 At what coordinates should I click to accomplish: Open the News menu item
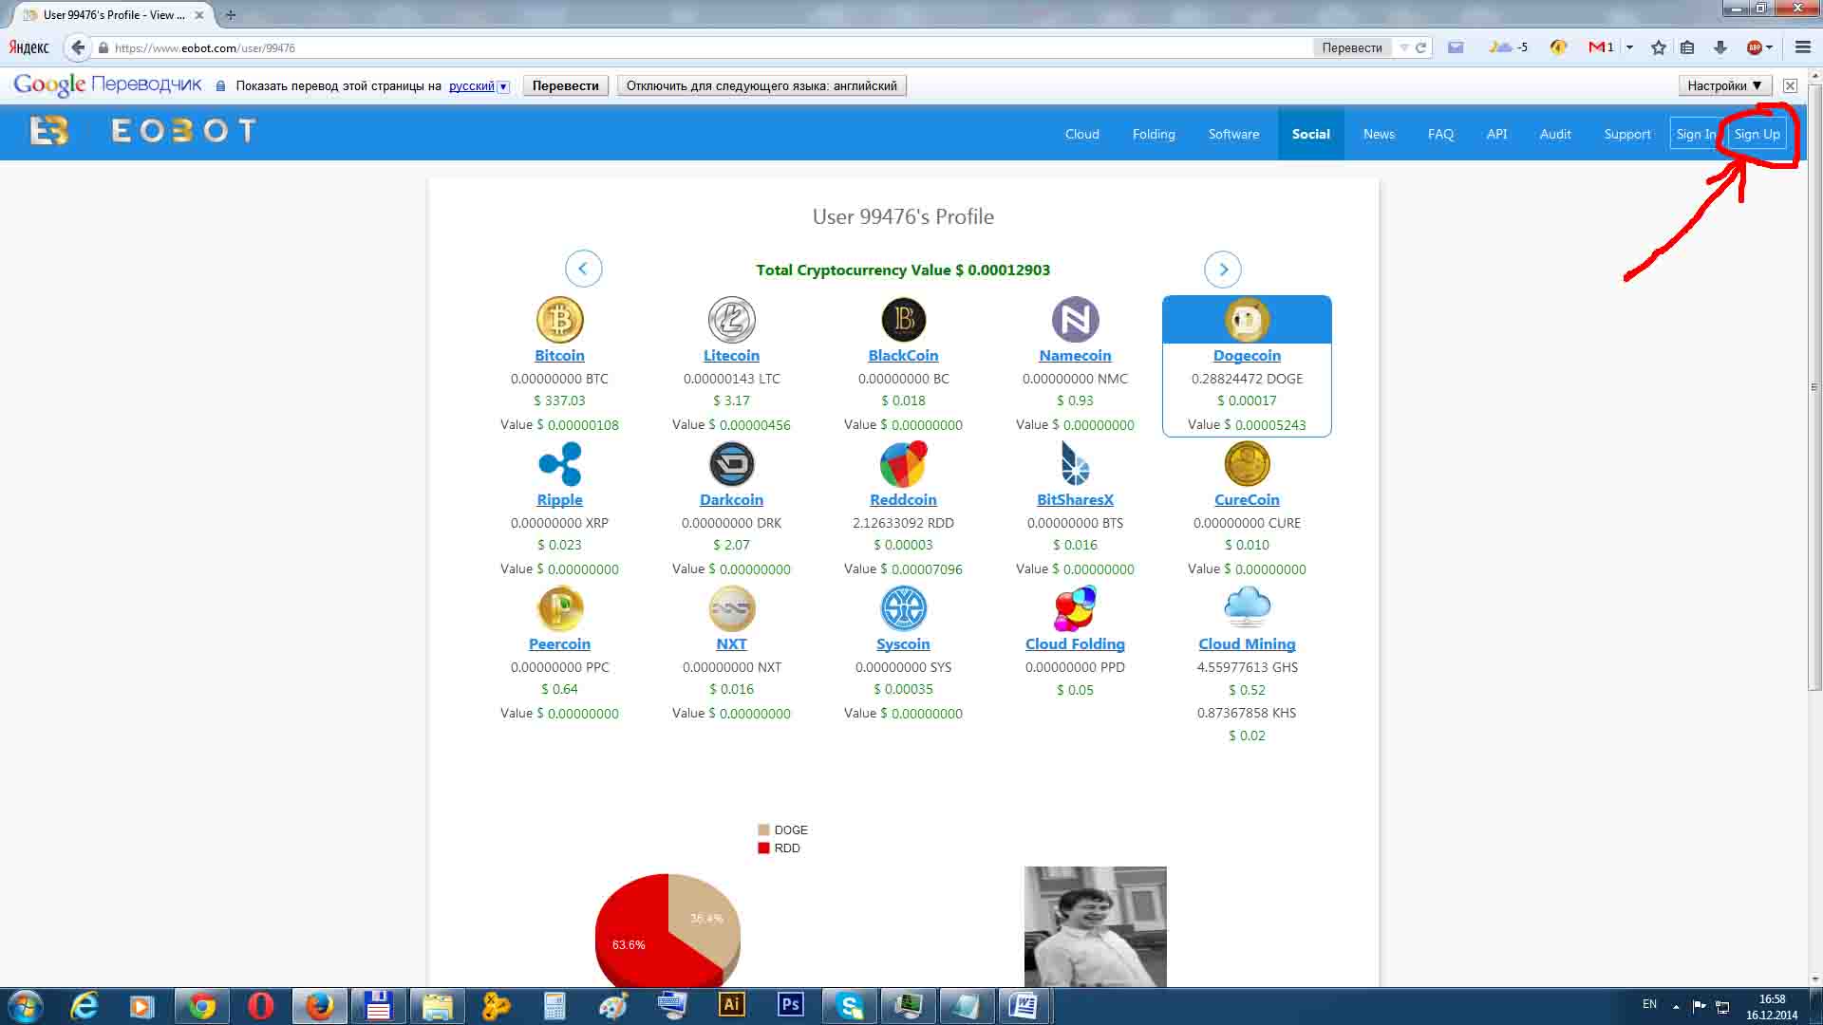pos(1379,134)
